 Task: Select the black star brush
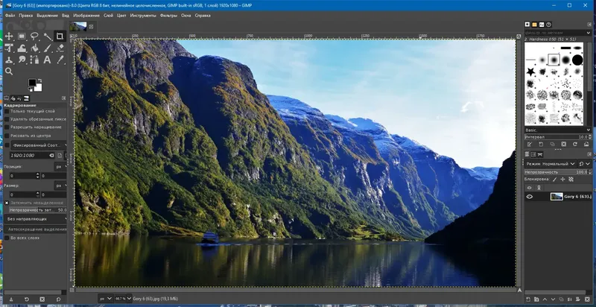pos(530,72)
